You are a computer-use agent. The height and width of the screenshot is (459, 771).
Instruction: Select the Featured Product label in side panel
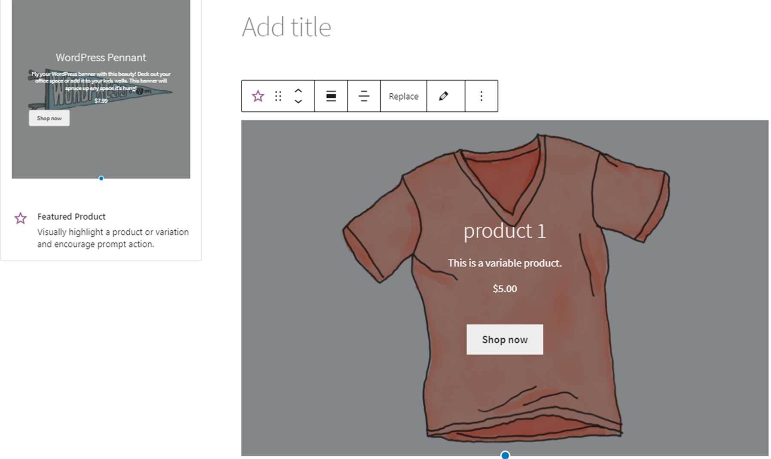coord(71,217)
